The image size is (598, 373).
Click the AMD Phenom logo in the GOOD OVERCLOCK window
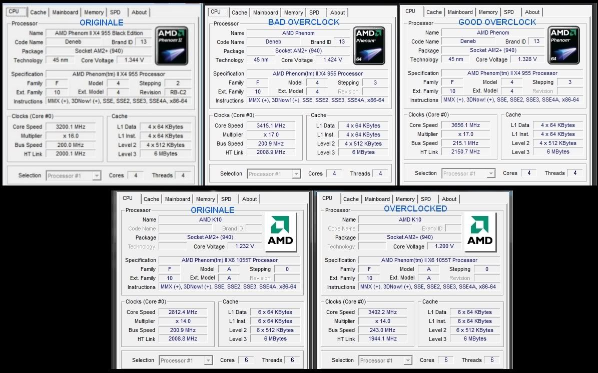coord(563,45)
